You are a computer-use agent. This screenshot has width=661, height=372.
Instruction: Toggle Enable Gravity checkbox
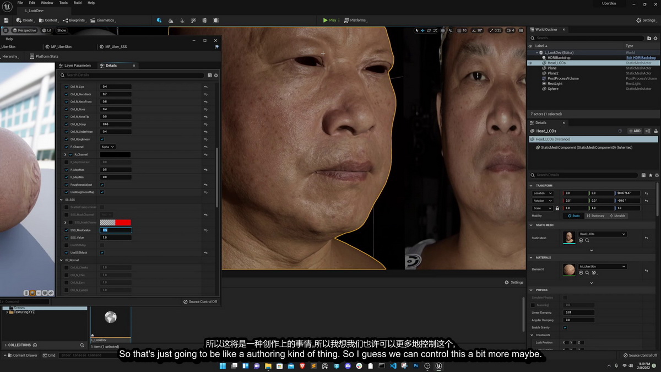click(x=565, y=327)
